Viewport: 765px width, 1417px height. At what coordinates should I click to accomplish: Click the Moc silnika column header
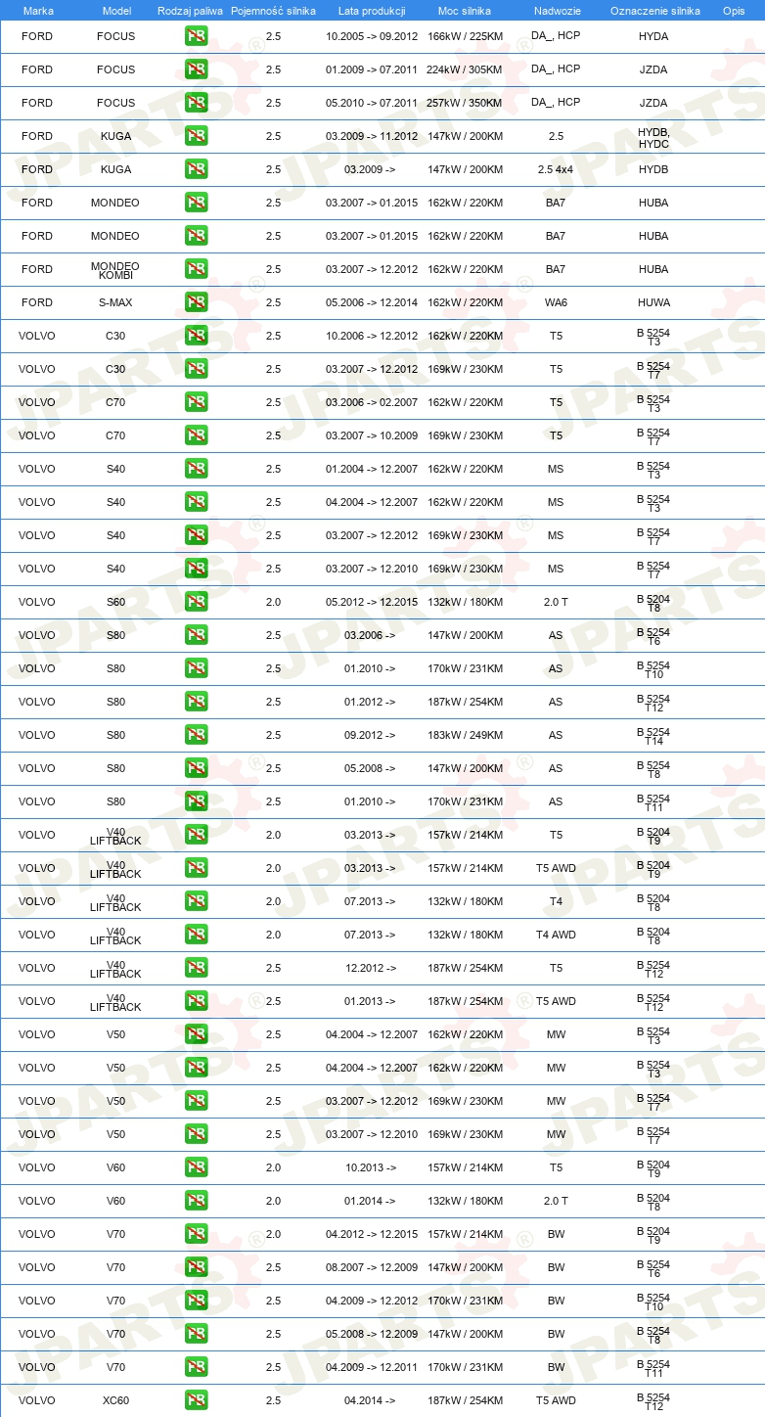click(x=465, y=11)
